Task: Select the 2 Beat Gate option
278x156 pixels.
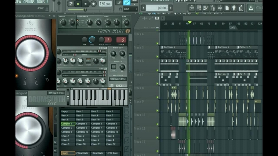Action: pos(83,153)
